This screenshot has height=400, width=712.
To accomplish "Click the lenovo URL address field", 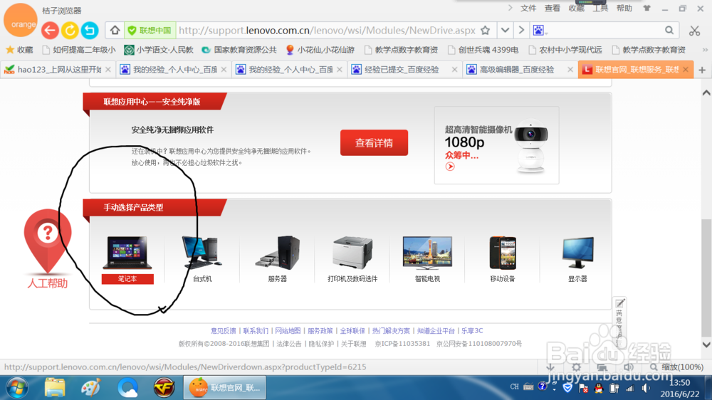I will [x=327, y=31].
